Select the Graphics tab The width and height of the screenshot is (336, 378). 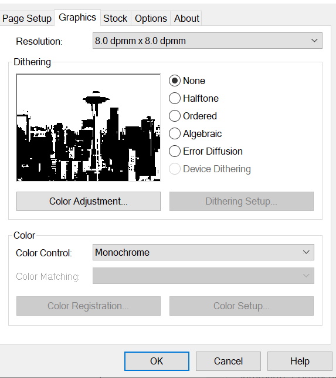tap(77, 18)
